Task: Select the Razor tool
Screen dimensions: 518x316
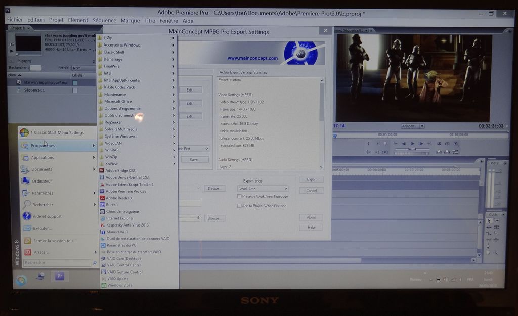Action: (x=496, y=233)
